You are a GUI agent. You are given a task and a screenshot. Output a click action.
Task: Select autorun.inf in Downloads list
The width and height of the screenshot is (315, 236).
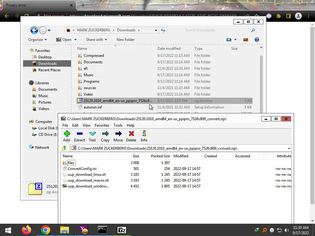[93, 107]
